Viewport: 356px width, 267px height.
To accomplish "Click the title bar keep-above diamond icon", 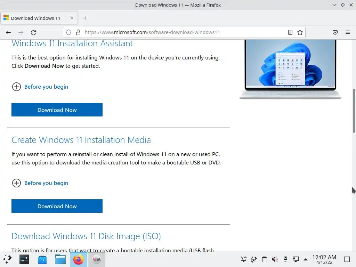I will coord(342,5).
